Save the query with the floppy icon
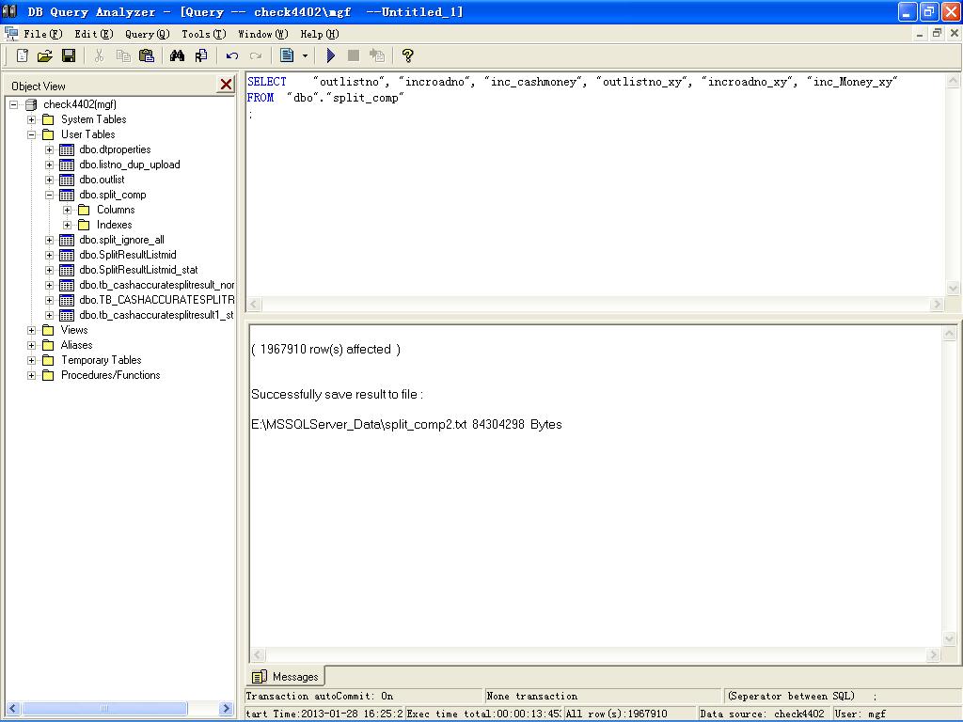Screen dimensions: 963x722 [x=69, y=55]
